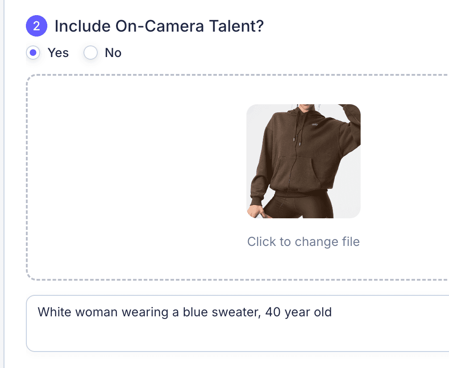Click the "Include On-Camera Talent?" heading
Screen dimensions: 449x368
point(159,27)
